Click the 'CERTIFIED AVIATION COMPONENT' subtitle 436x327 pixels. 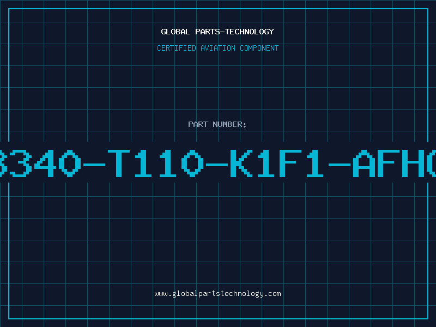click(x=217, y=48)
